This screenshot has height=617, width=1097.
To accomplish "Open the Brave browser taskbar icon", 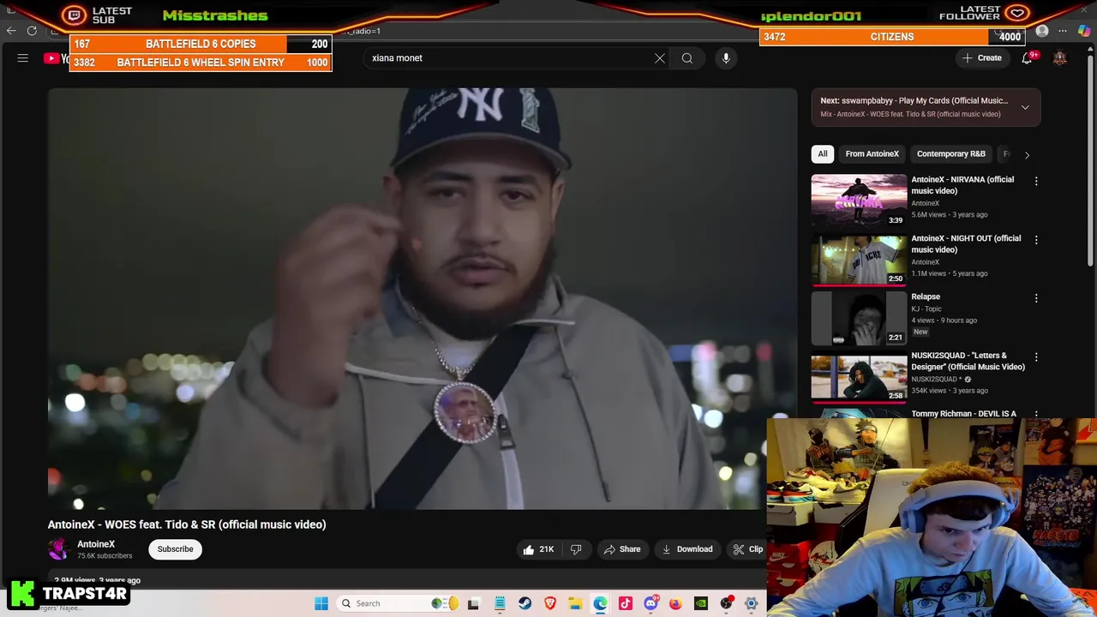I will pos(550,603).
